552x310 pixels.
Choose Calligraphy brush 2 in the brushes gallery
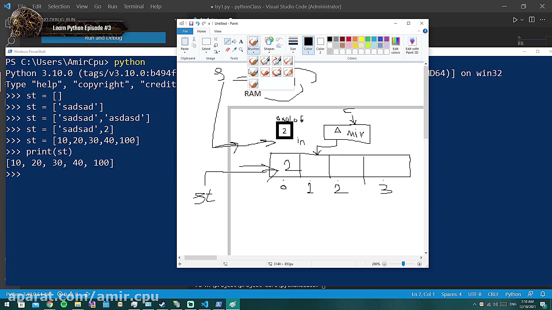(276, 61)
